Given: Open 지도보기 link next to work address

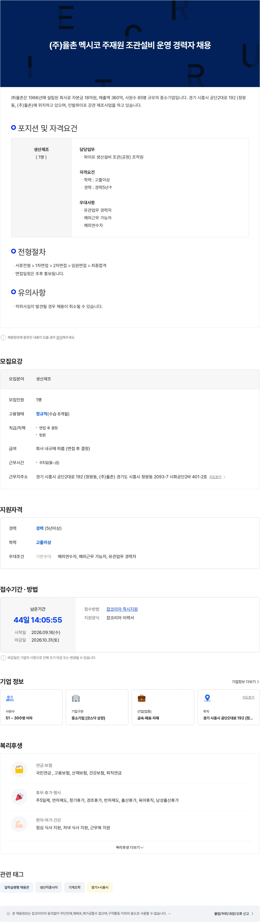Looking at the screenshot, I should [x=215, y=477].
